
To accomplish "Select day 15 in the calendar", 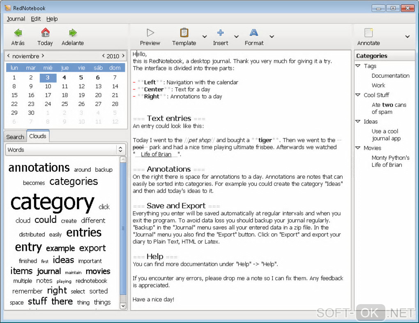I will pyautogui.click(x=14, y=95).
